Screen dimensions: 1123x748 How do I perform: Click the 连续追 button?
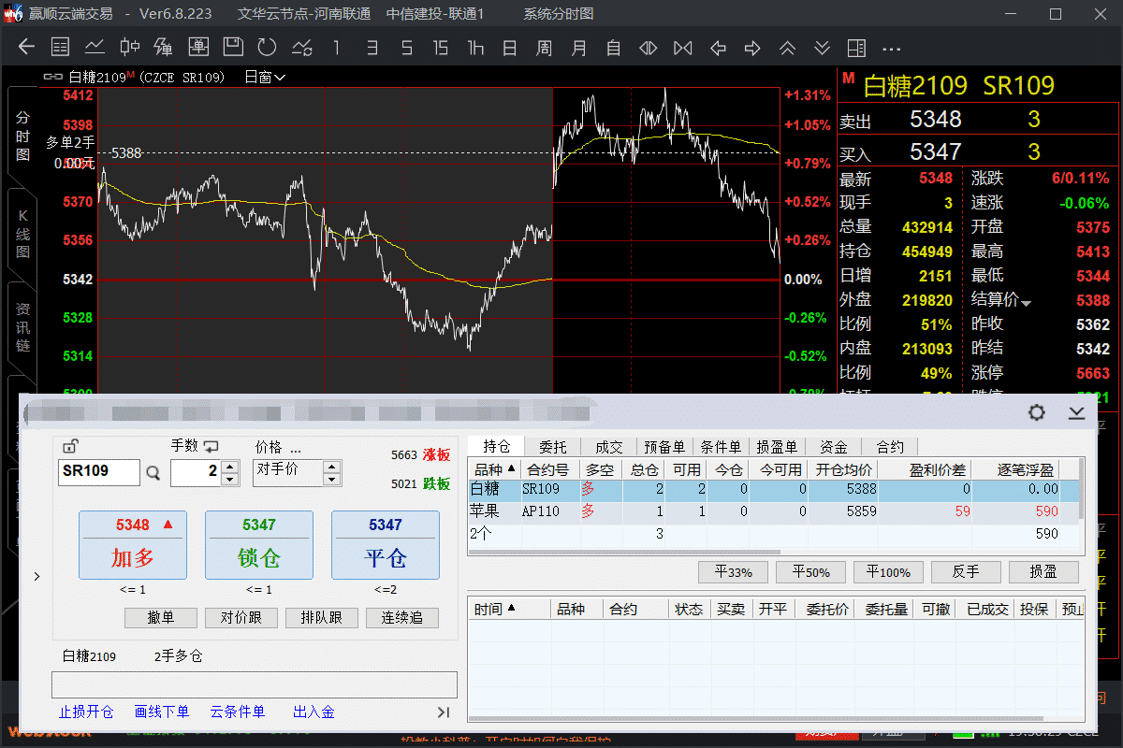pyautogui.click(x=401, y=618)
